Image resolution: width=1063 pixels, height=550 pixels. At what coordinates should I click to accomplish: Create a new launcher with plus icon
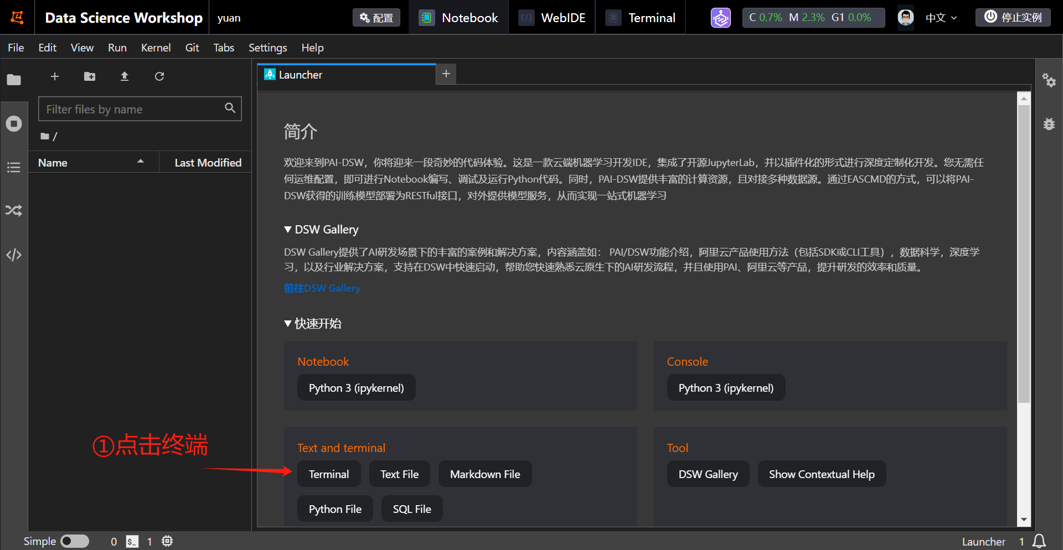(55, 76)
